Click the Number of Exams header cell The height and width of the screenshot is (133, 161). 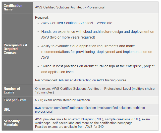point(17,90)
